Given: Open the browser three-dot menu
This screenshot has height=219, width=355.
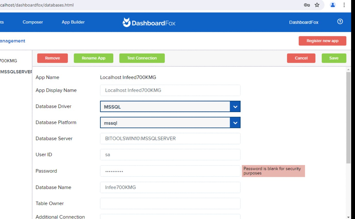Looking at the screenshot, I should (x=344, y=5).
